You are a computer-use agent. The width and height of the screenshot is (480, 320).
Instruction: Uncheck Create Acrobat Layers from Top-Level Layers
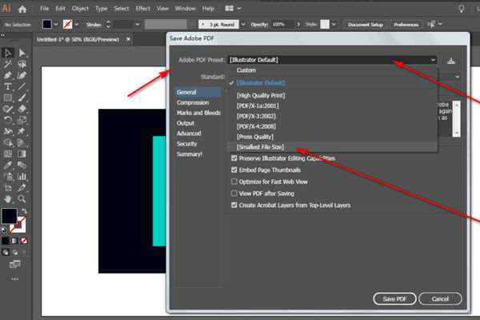pos(234,205)
